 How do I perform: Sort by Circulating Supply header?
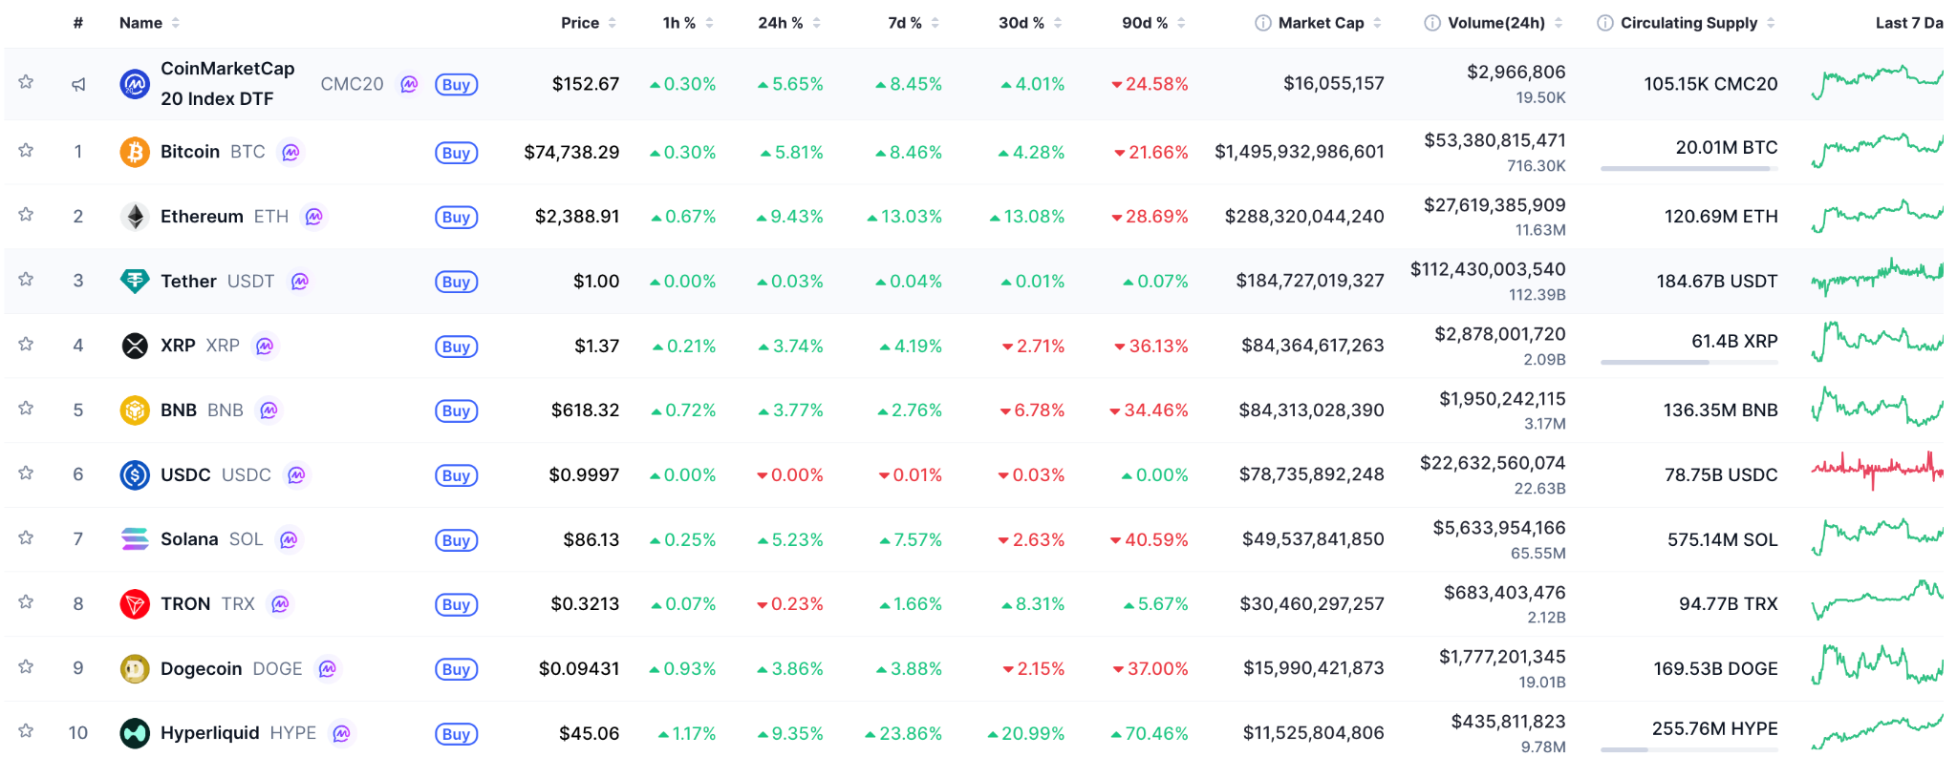coord(1688,23)
